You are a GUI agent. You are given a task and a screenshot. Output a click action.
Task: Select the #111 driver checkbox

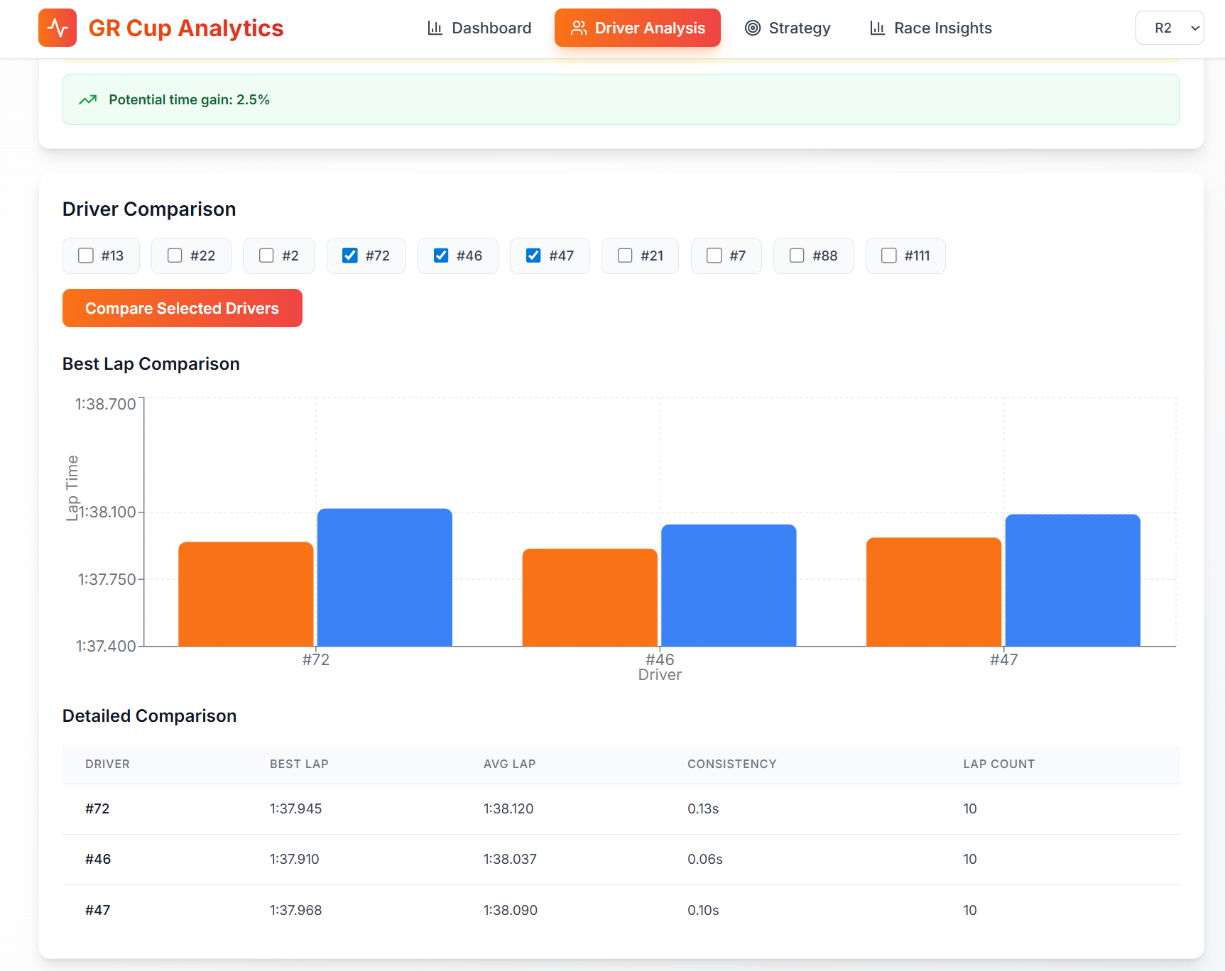[x=889, y=256]
